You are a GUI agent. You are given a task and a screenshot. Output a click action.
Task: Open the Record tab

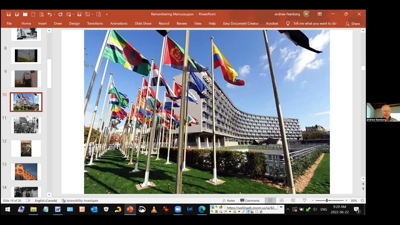click(164, 23)
